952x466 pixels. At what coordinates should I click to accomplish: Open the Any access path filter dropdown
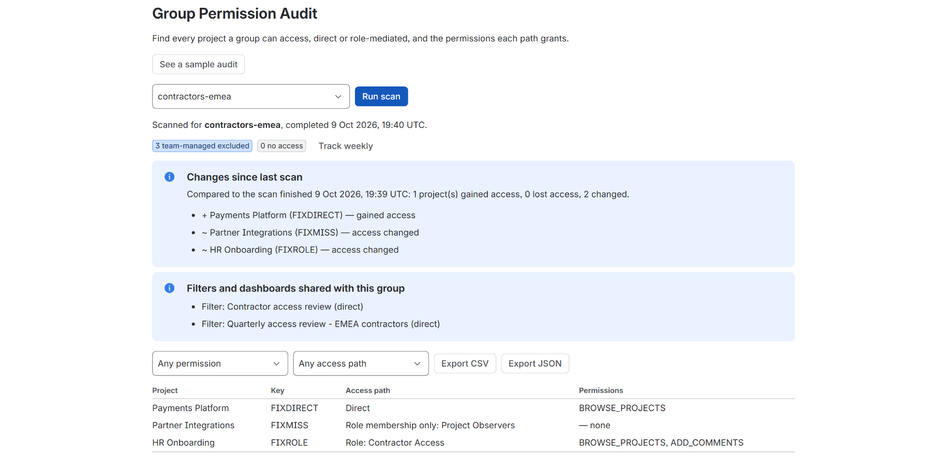[x=361, y=363]
